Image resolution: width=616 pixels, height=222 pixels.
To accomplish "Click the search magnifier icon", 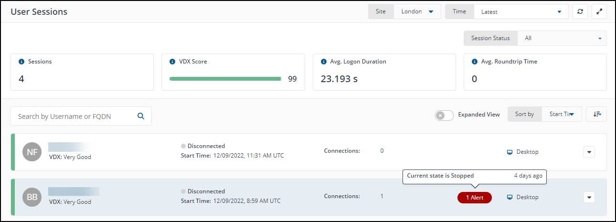I will pos(141,116).
